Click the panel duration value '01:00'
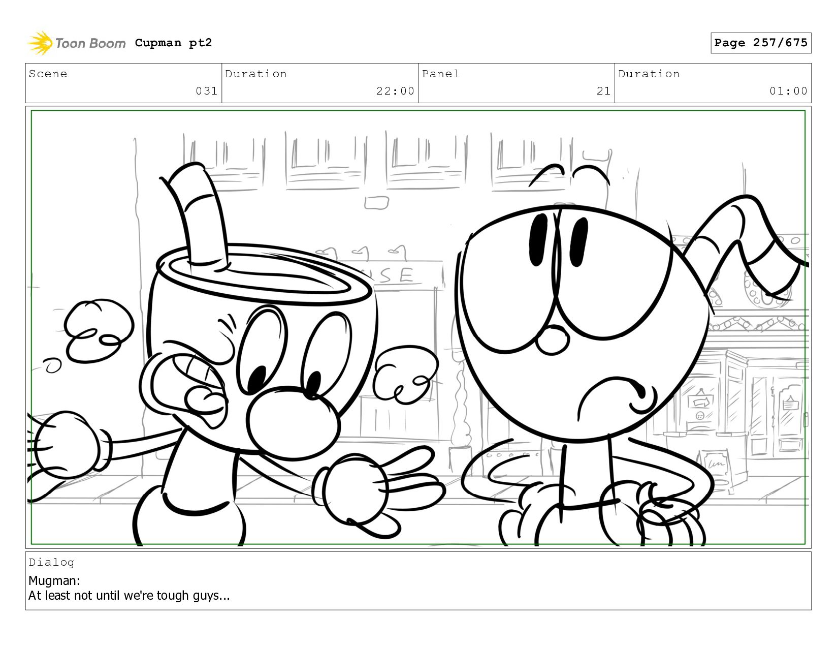The image size is (838, 648). (x=788, y=91)
